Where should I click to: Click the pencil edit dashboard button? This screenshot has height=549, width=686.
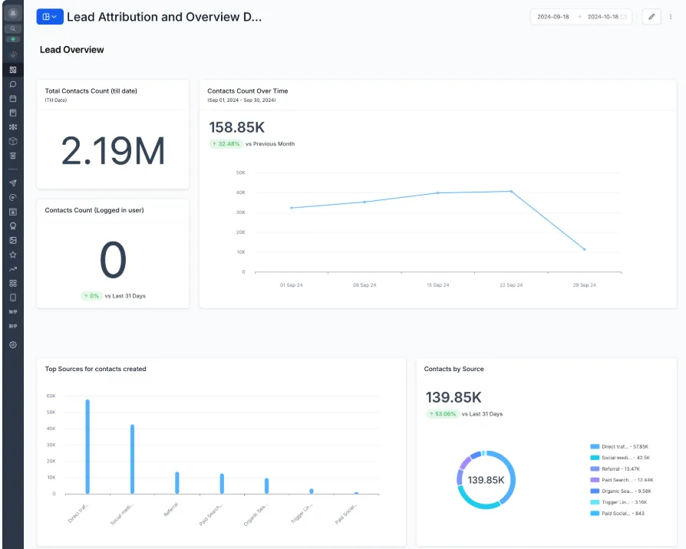coord(651,17)
